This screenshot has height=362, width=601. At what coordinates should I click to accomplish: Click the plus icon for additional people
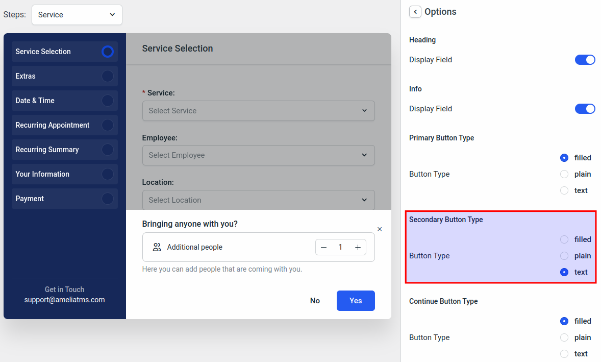358,248
